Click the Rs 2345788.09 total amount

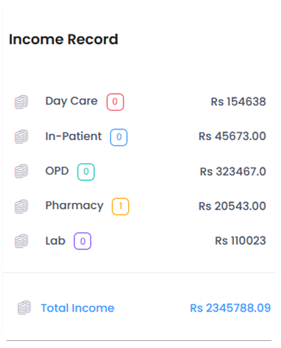(x=230, y=308)
